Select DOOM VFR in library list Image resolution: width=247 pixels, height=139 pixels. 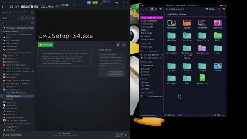coord(11,77)
